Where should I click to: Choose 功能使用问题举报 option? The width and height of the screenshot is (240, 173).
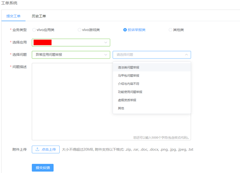click(x=152, y=92)
